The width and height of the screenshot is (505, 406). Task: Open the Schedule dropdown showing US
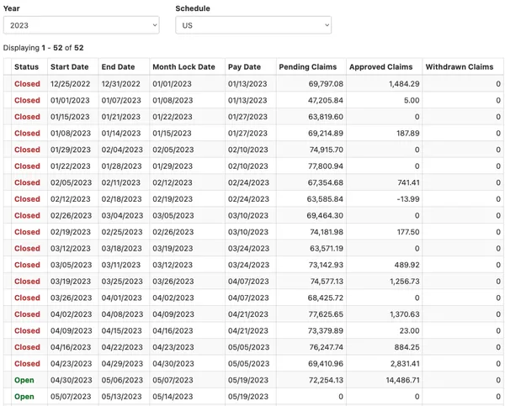click(253, 25)
